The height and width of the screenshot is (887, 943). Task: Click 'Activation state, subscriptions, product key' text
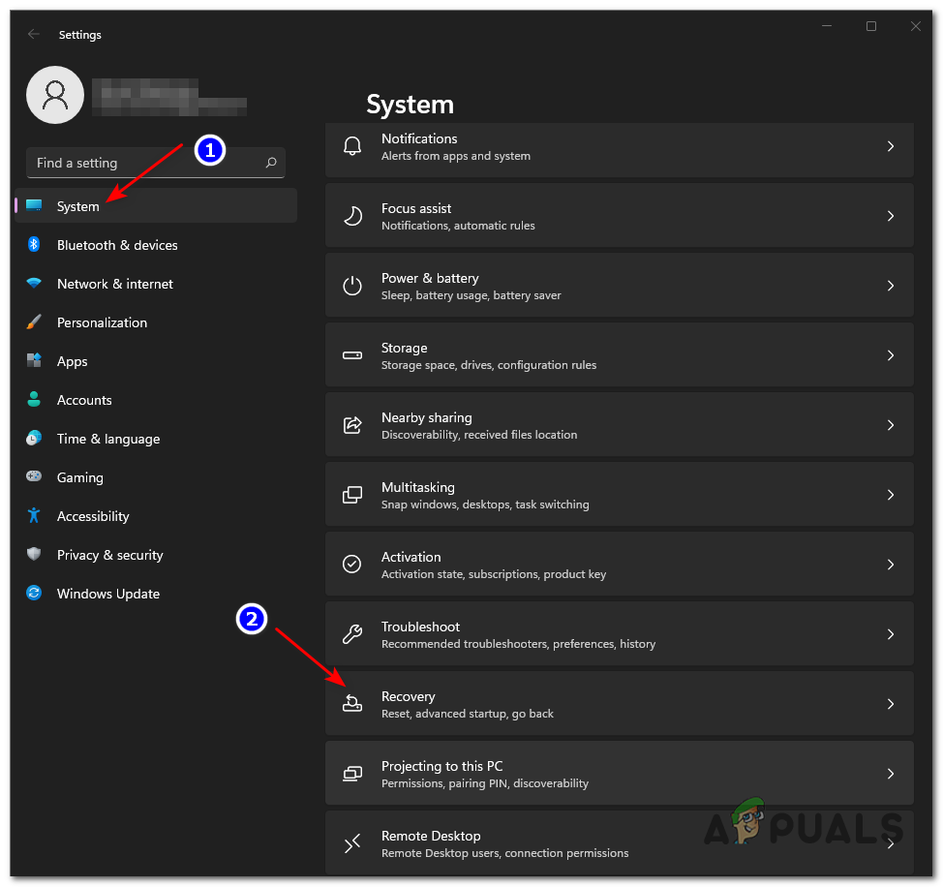coord(493,574)
